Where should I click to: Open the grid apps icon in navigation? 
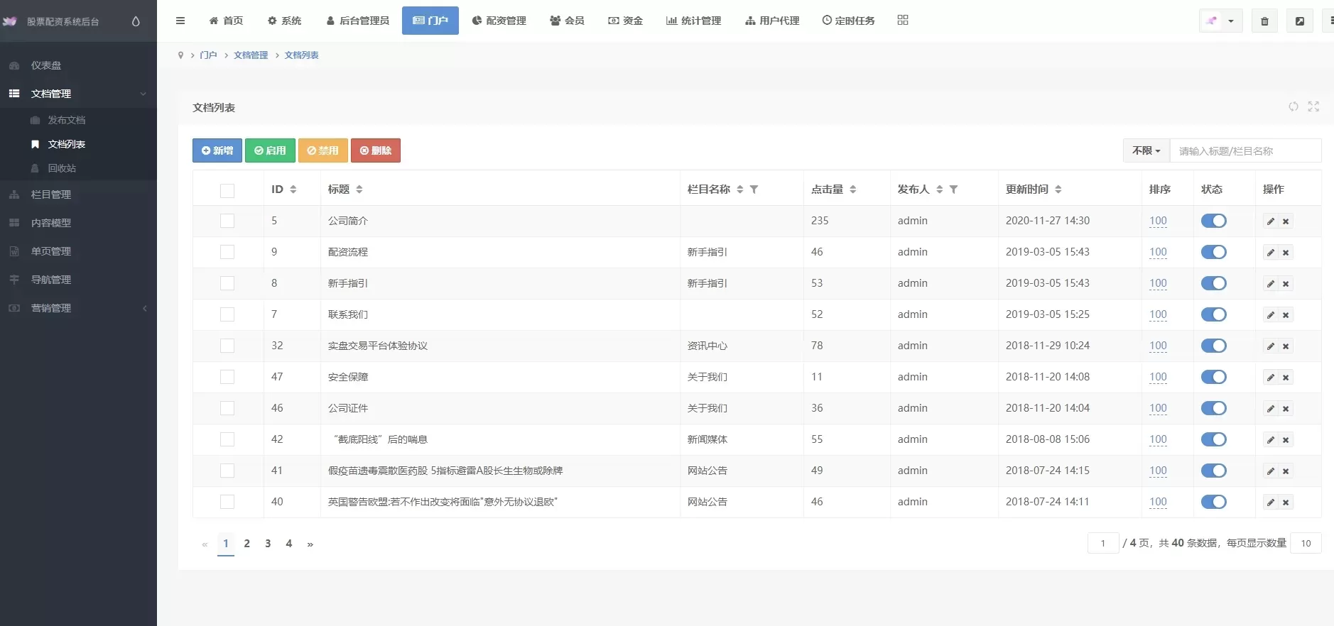click(903, 21)
